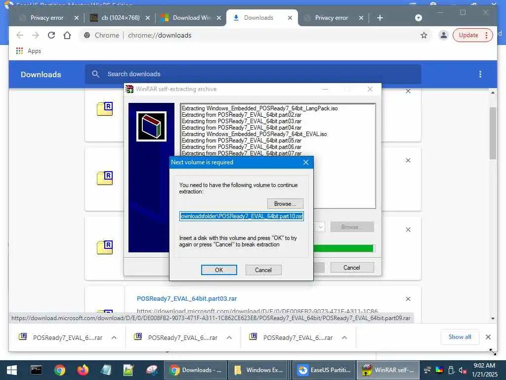The image size is (506, 380).
Task: Select the Downloads tab in Chrome
Action: [258, 18]
